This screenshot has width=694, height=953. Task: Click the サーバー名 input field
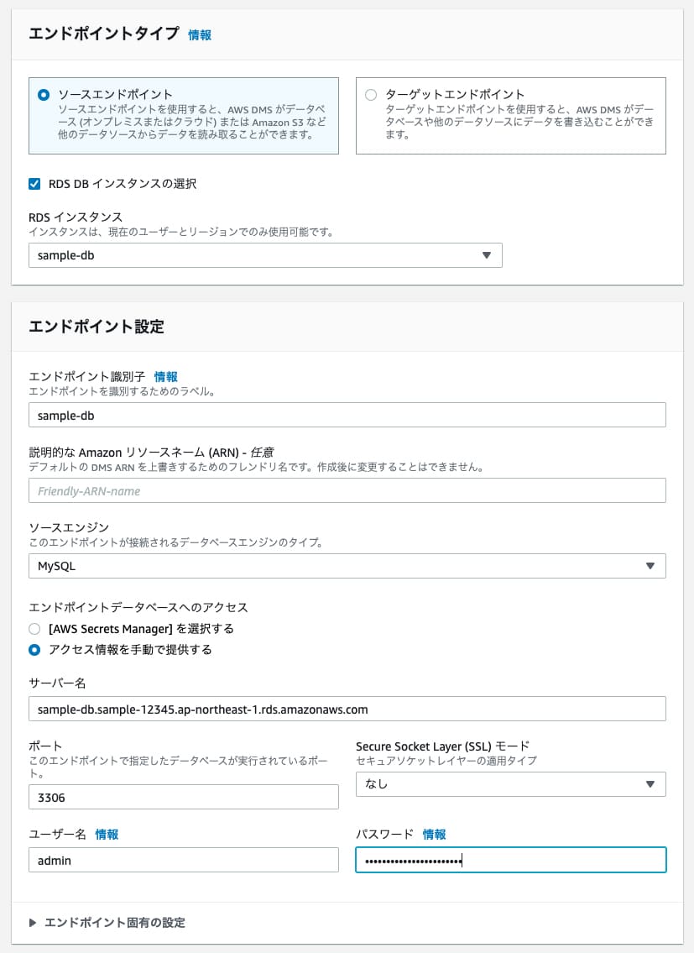(347, 709)
